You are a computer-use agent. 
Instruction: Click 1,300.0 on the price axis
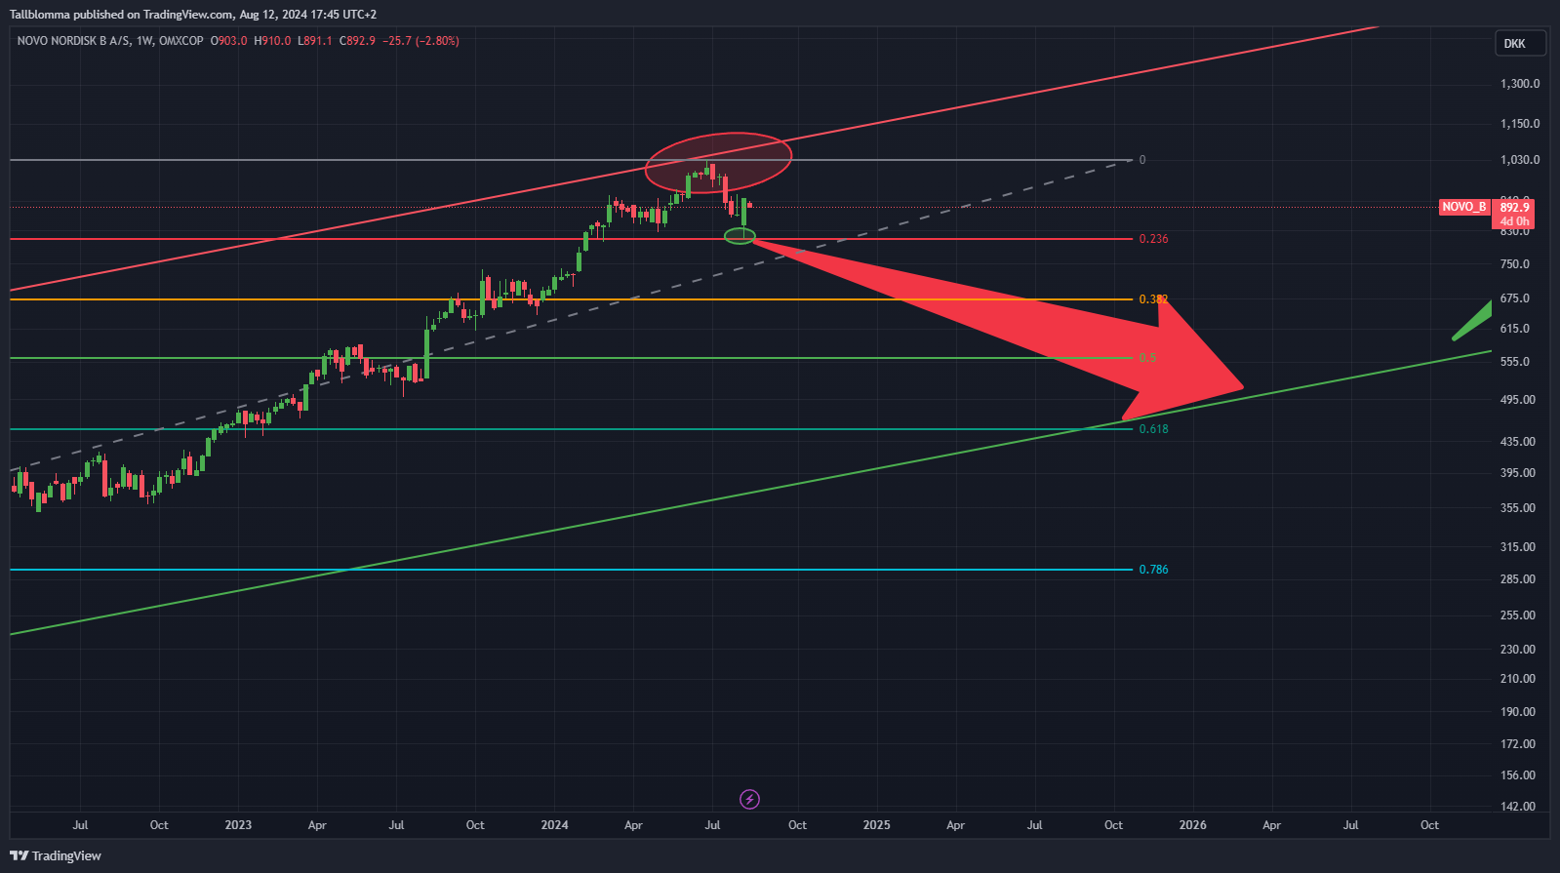(1520, 84)
